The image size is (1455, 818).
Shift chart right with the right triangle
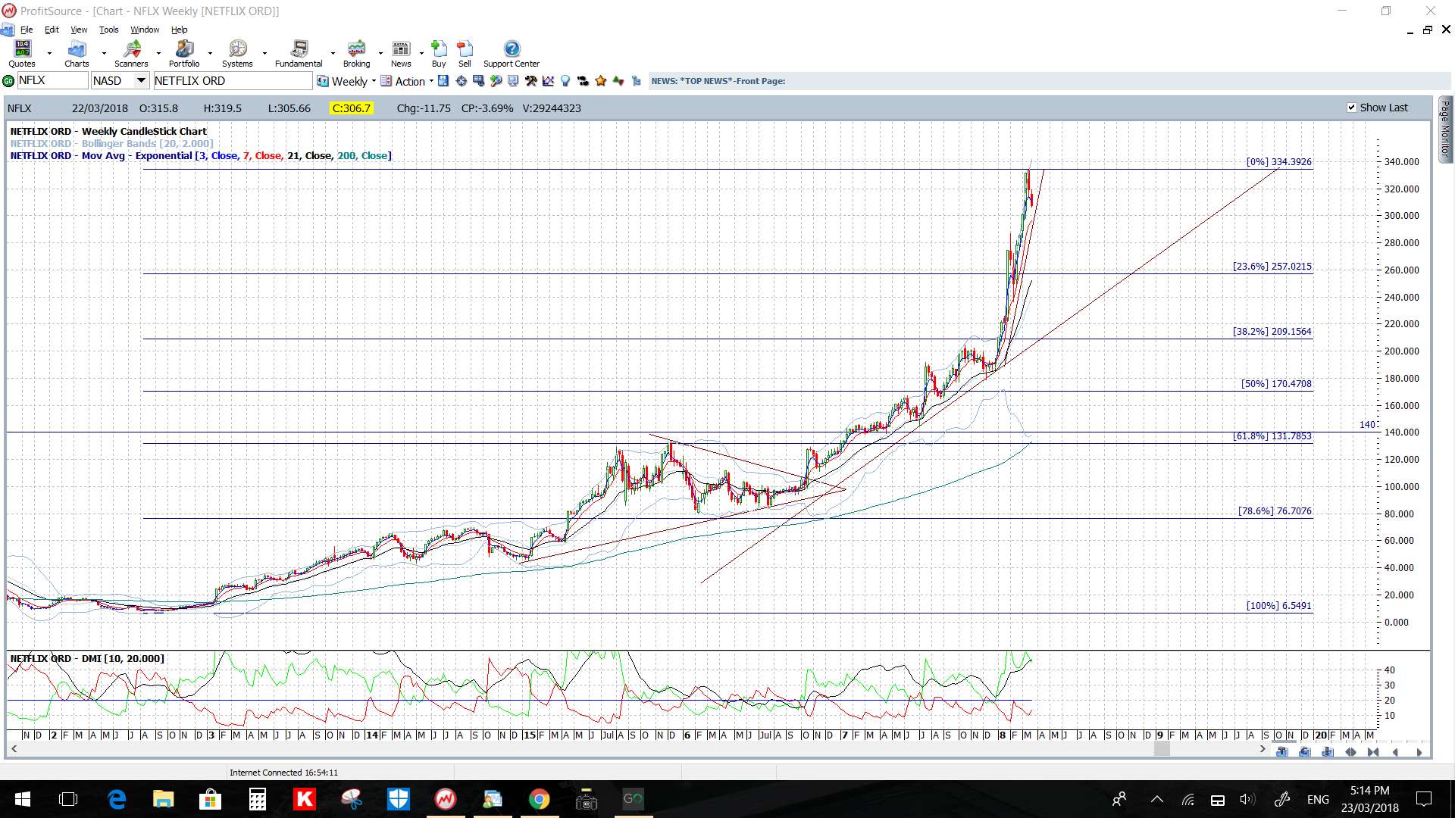[1419, 752]
